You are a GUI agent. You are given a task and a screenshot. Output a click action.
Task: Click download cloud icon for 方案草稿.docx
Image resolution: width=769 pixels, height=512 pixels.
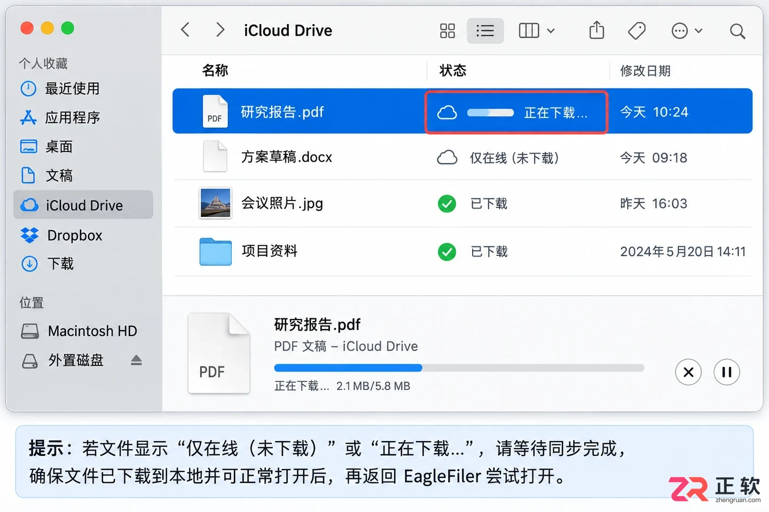click(447, 158)
